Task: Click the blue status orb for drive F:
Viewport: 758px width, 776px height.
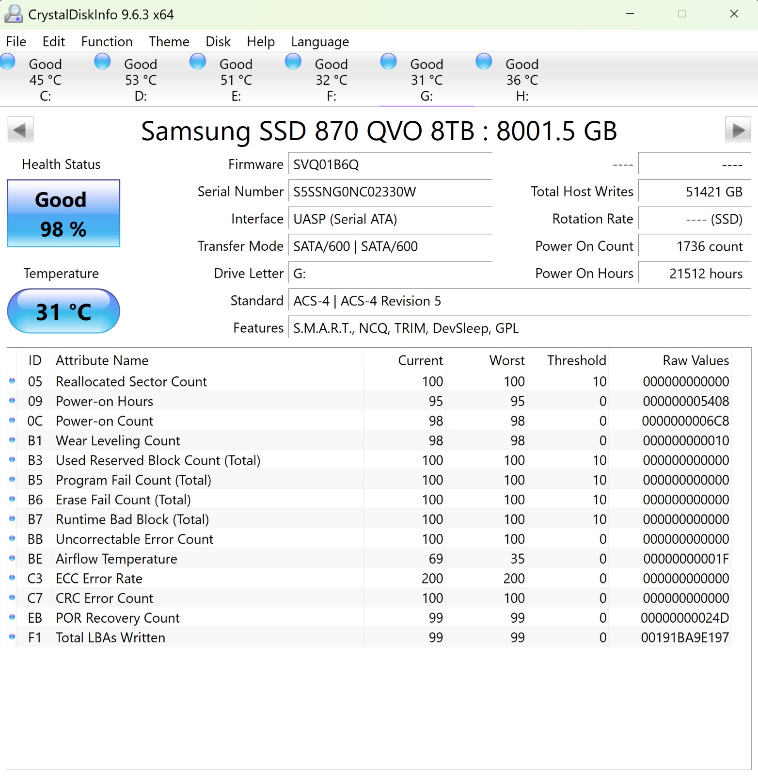Action: tap(293, 62)
